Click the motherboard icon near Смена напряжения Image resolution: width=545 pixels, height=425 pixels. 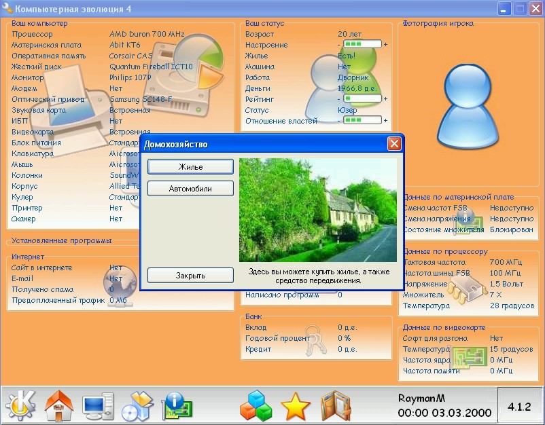point(468,221)
